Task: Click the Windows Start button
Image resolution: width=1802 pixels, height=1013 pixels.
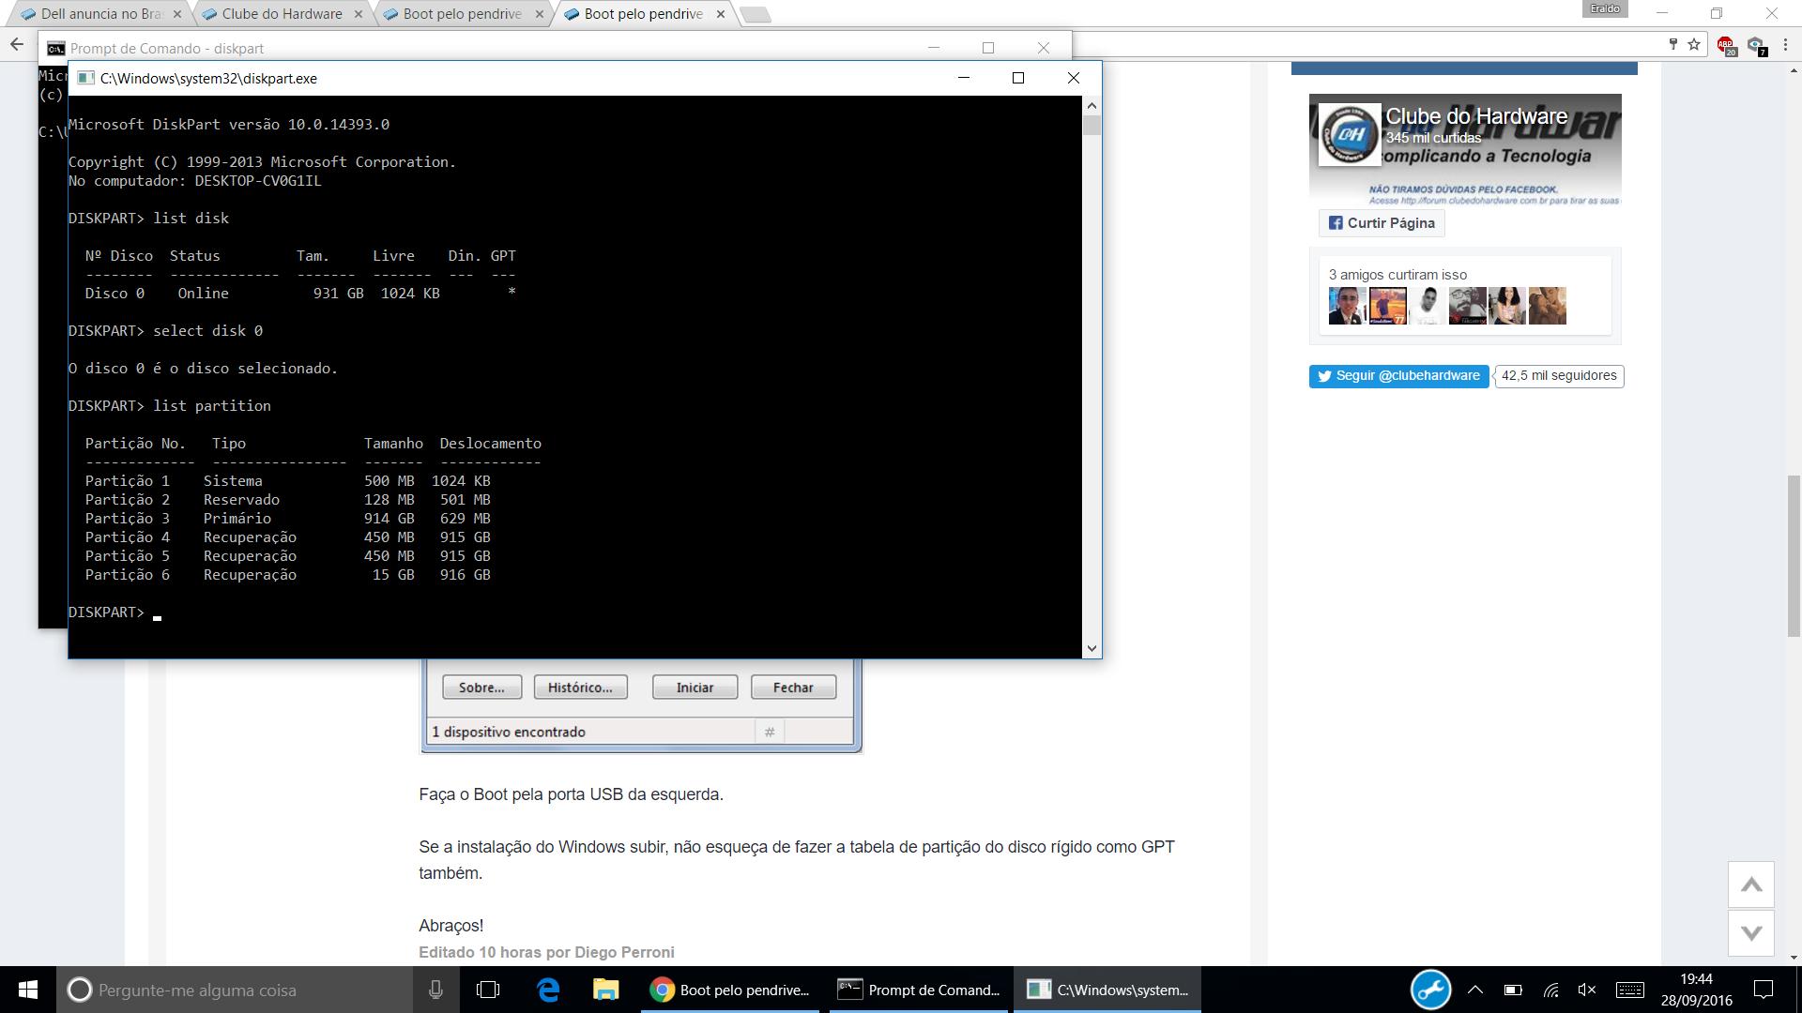Action: (28, 990)
